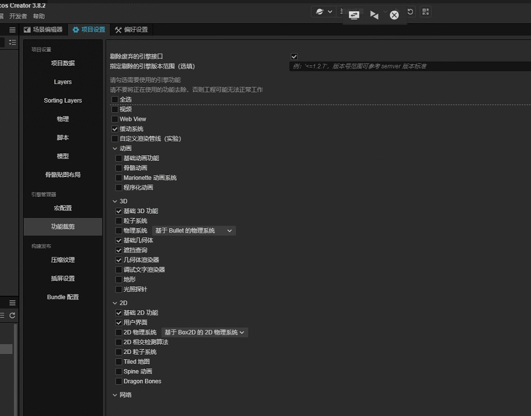Open the assets panel hamburger menu
531x416 pixels.
[x=12, y=303]
